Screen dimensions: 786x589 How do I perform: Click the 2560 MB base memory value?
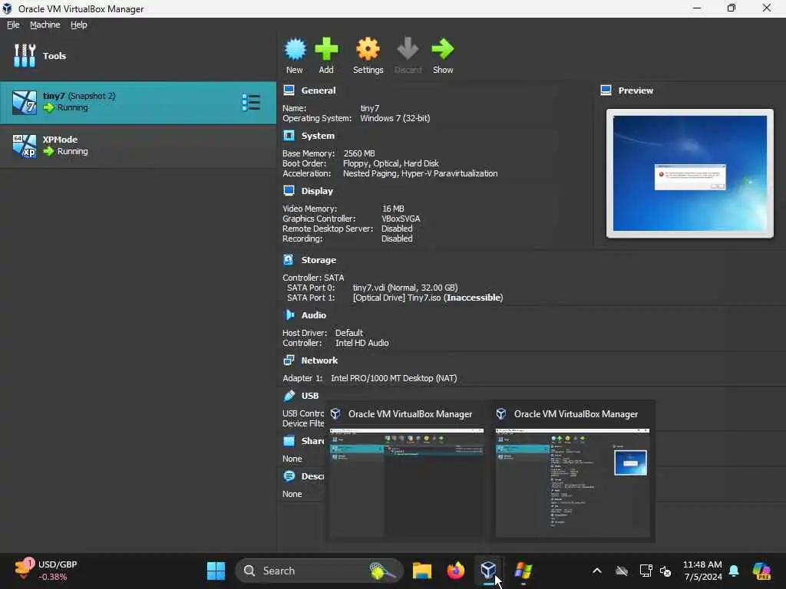pyautogui.click(x=359, y=153)
